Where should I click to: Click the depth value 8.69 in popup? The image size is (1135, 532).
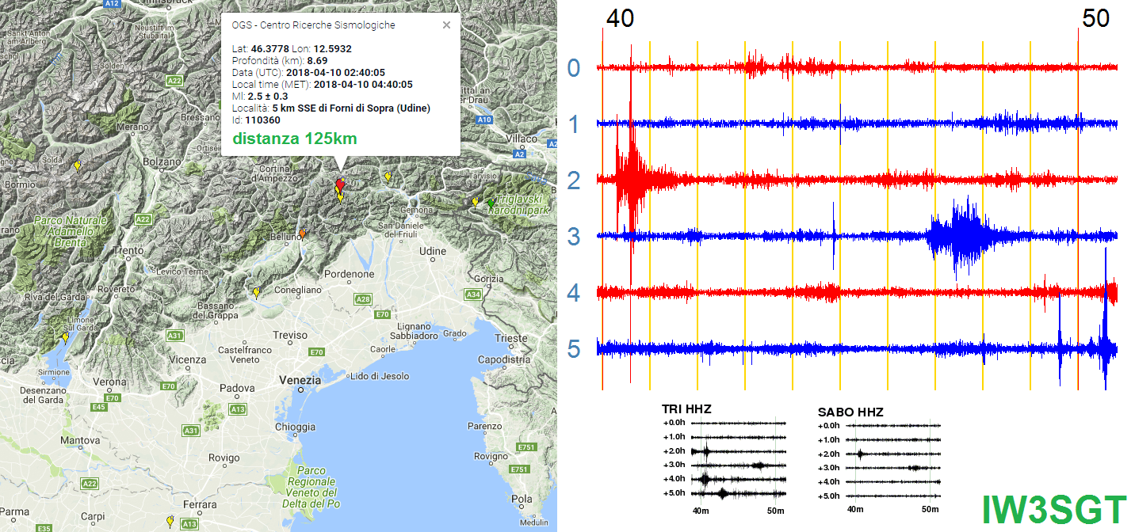point(318,60)
